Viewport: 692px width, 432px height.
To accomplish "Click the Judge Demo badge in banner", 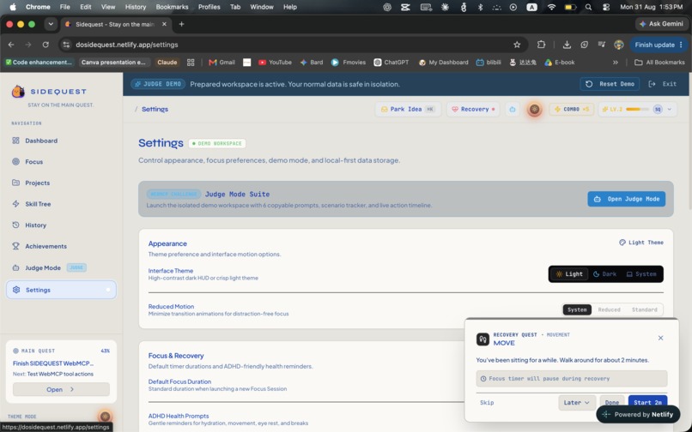I will pyautogui.click(x=158, y=84).
